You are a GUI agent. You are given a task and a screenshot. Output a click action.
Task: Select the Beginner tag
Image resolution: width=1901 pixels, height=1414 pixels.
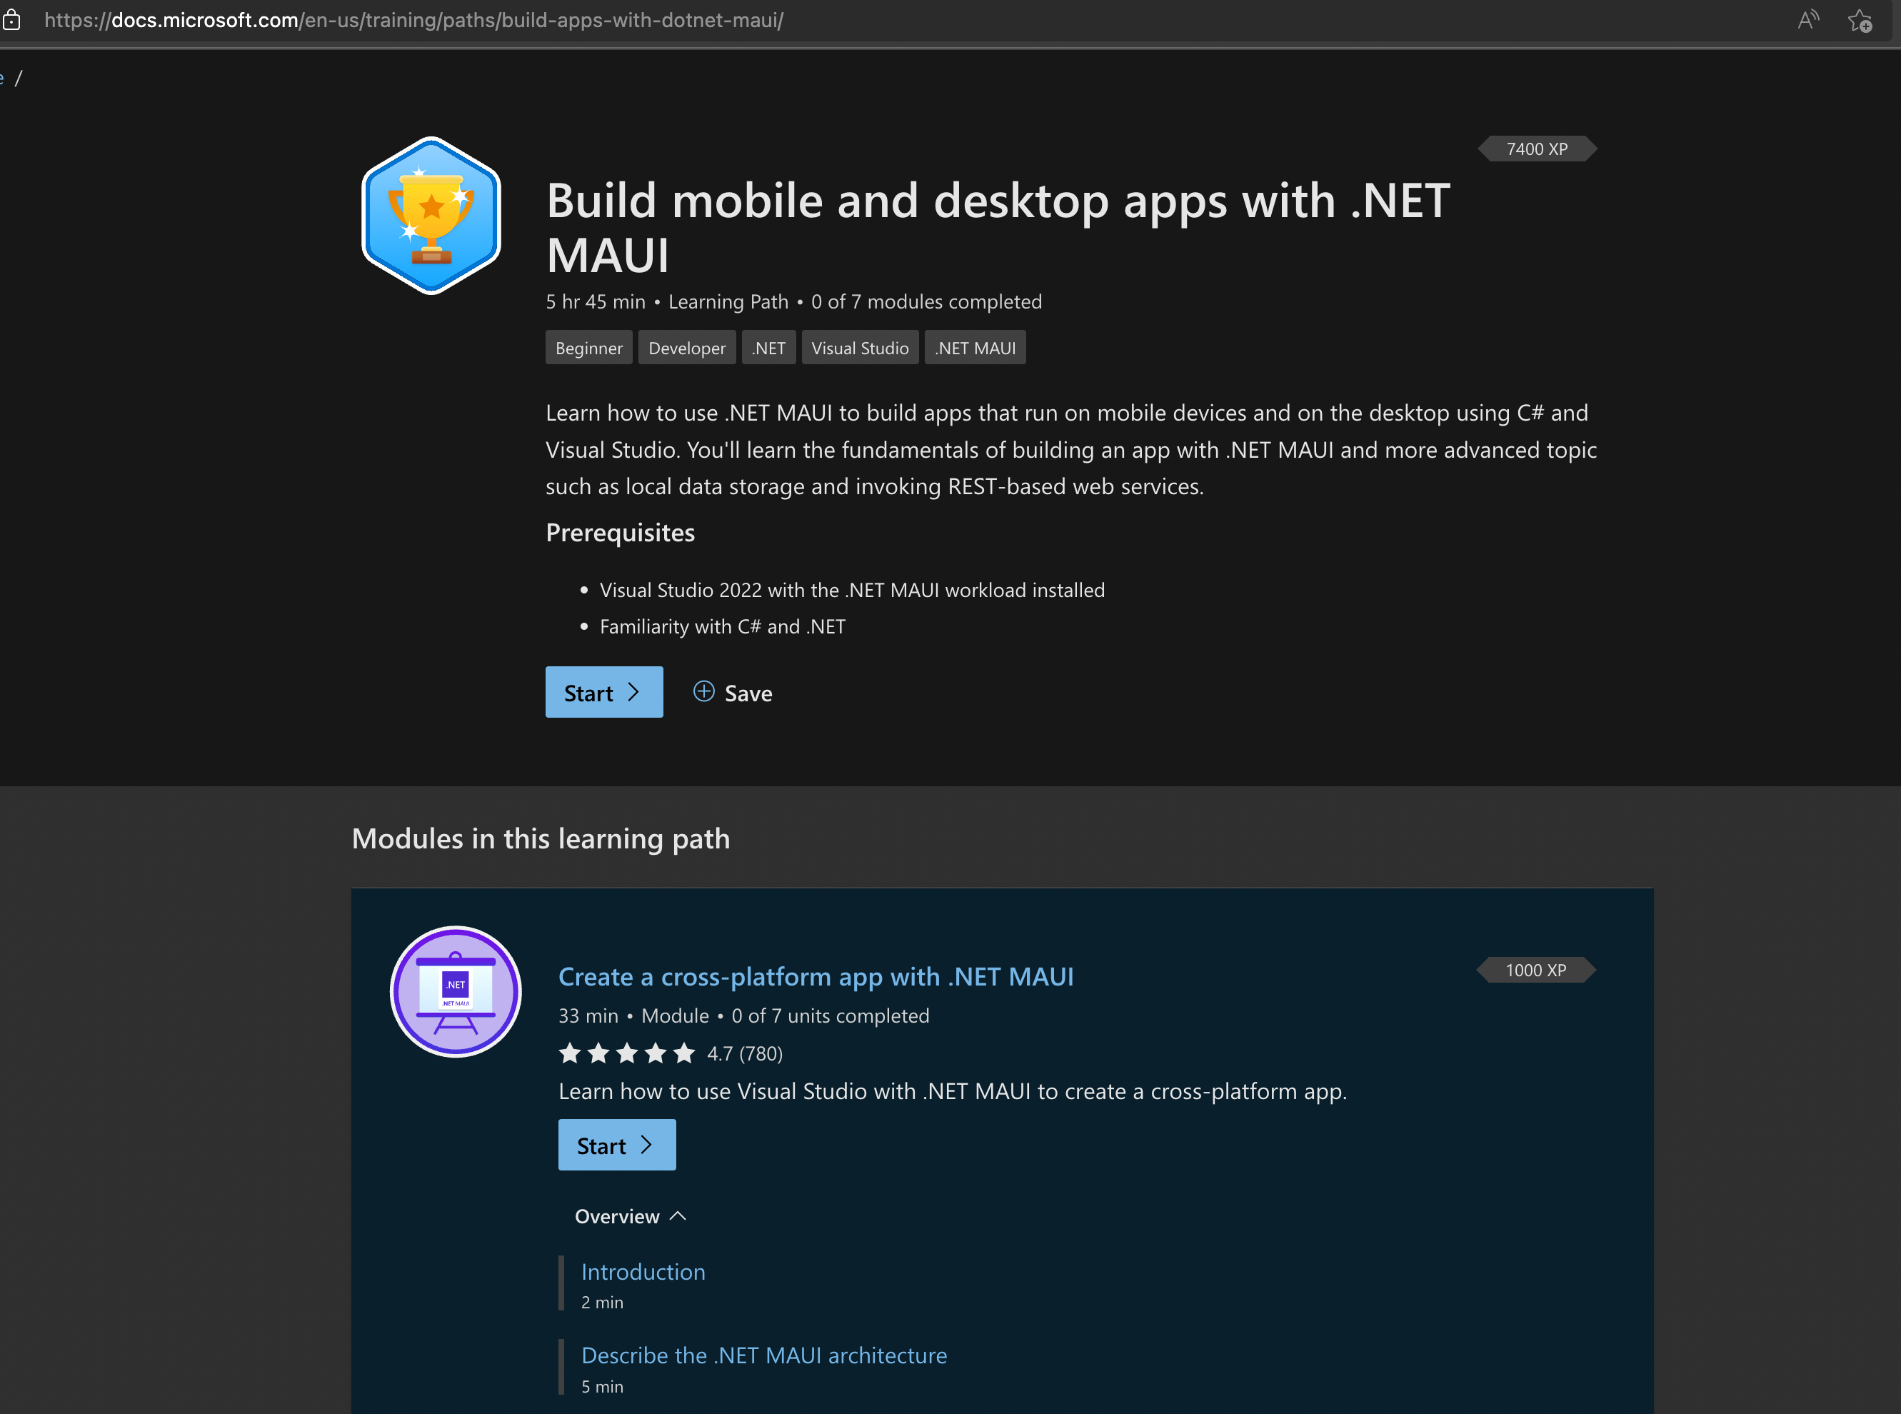589,348
